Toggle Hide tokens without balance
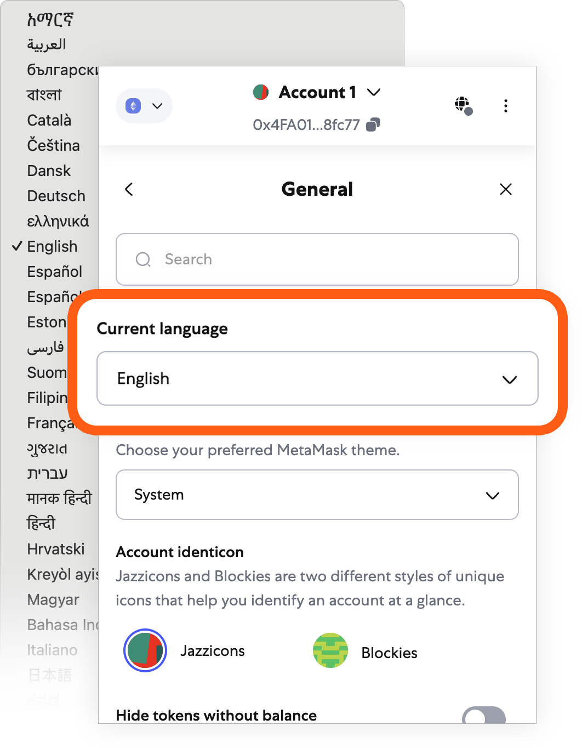Screen dimensions: 582x748 click(x=483, y=715)
